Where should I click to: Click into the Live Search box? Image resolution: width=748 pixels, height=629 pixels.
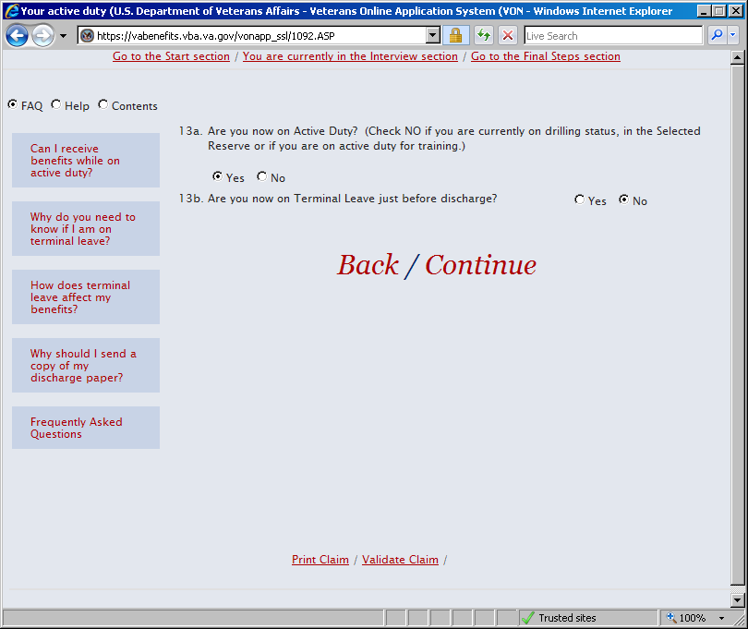[x=613, y=36]
